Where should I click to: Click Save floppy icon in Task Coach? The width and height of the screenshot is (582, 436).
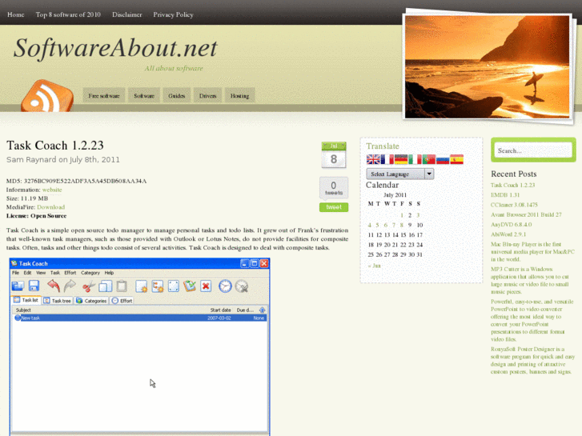(x=34, y=286)
